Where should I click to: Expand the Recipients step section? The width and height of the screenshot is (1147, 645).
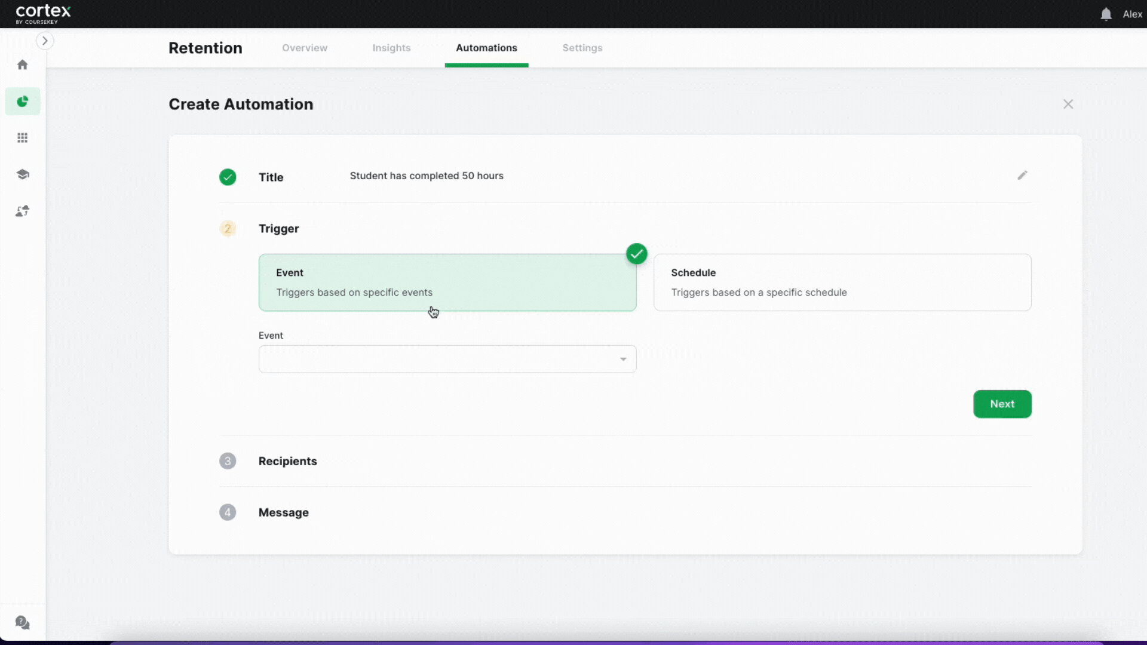287,461
